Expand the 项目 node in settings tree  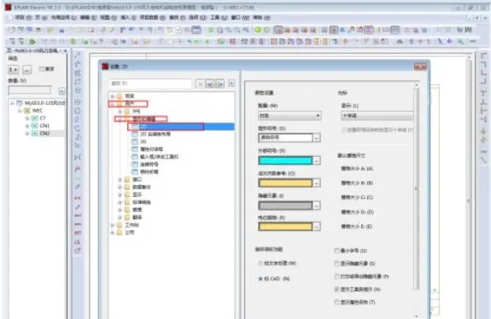113,96
